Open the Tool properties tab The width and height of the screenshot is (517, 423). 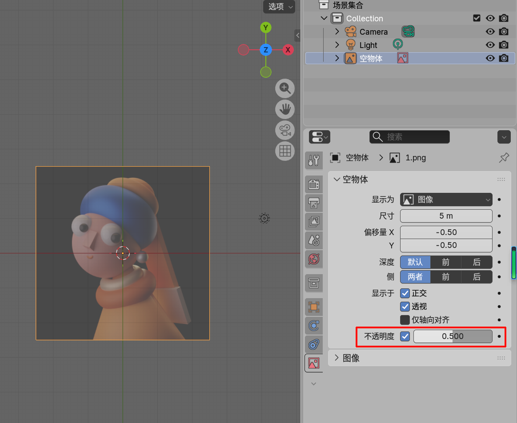tap(314, 160)
